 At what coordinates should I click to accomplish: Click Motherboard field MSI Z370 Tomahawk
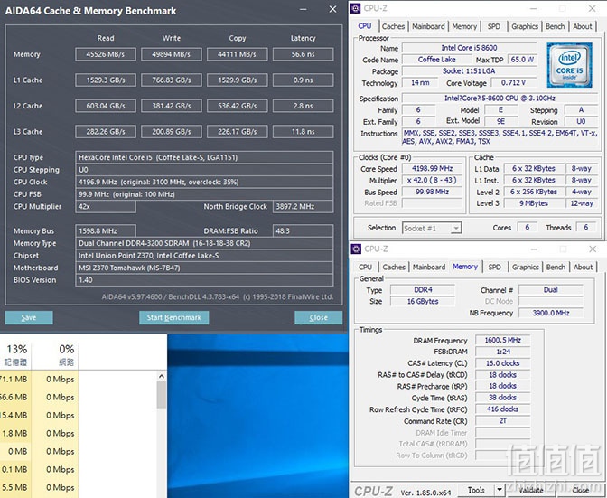(204, 268)
